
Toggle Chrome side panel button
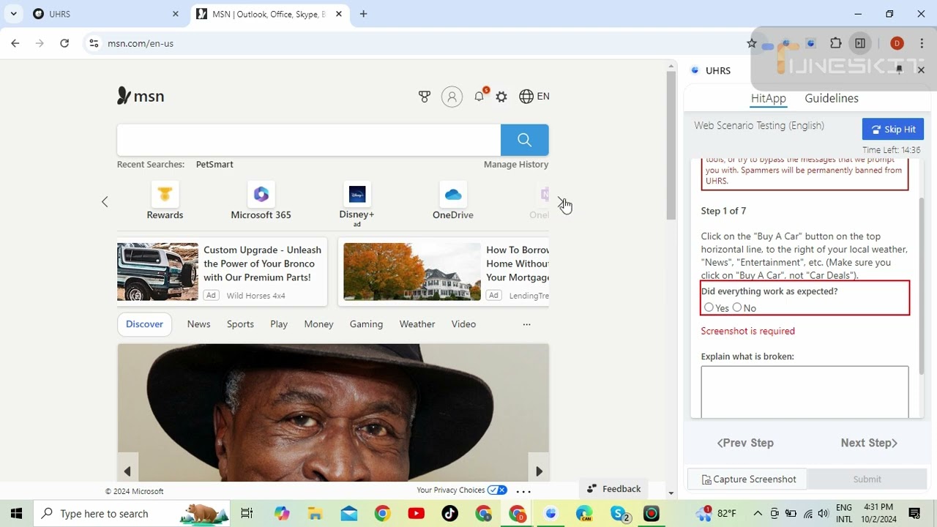[x=860, y=43]
